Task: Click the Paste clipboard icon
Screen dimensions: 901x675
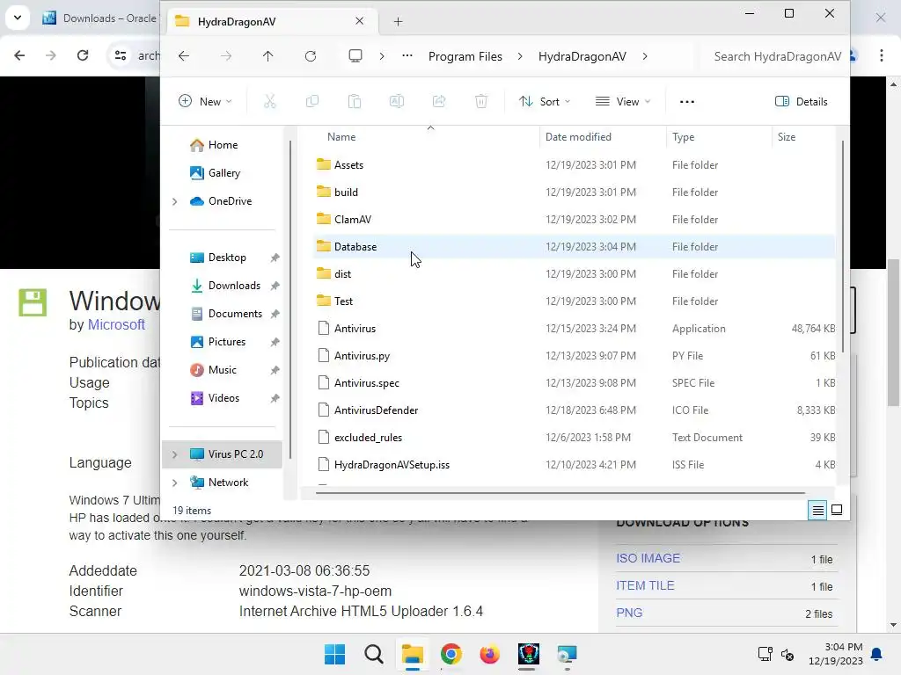Action: pos(355,102)
